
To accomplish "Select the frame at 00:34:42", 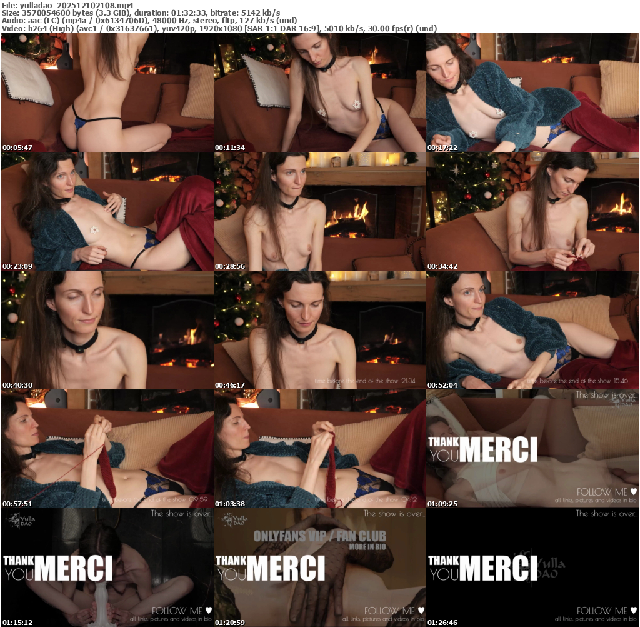I will click(x=532, y=211).
